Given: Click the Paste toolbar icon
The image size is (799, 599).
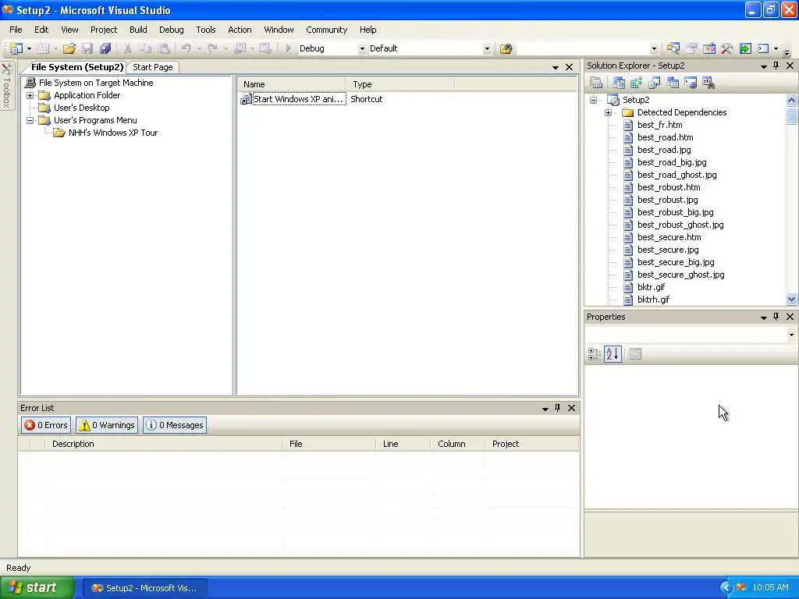Looking at the screenshot, I should coord(164,48).
